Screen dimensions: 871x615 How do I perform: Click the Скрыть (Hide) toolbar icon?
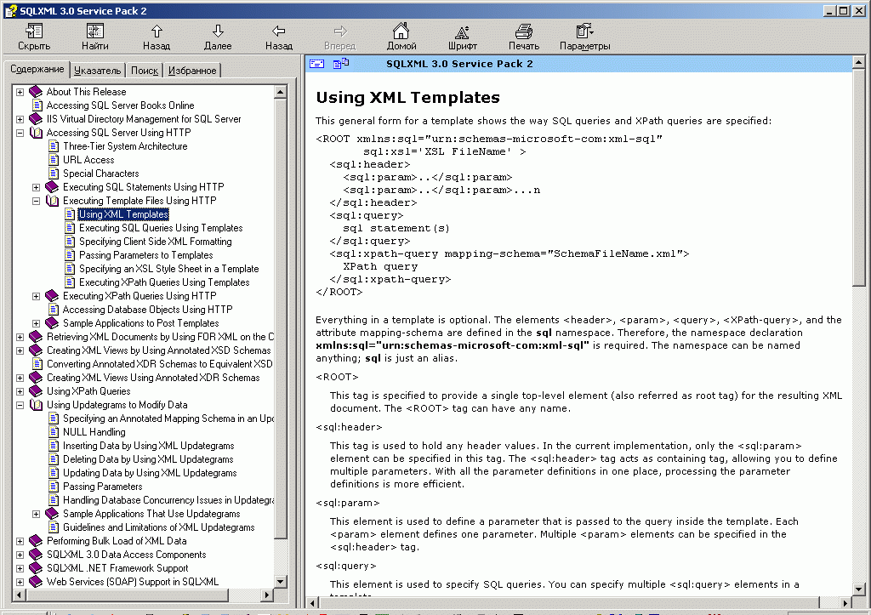[34, 31]
